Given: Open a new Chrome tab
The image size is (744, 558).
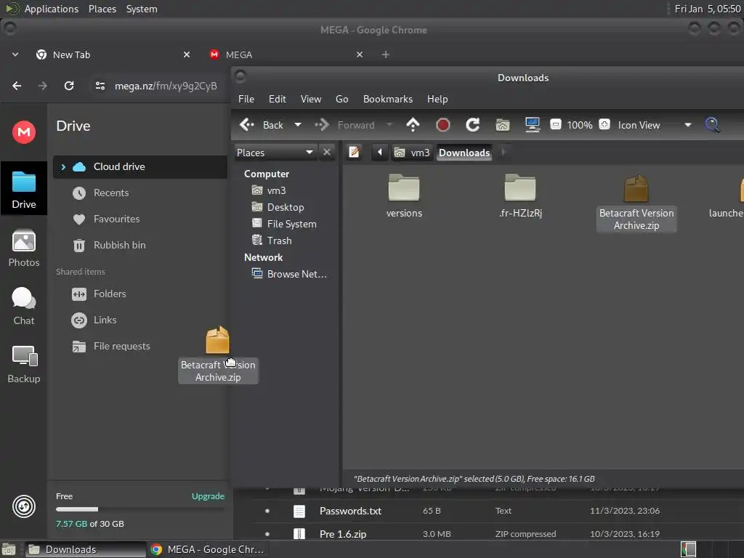Looking at the screenshot, I should pyautogui.click(x=386, y=54).
